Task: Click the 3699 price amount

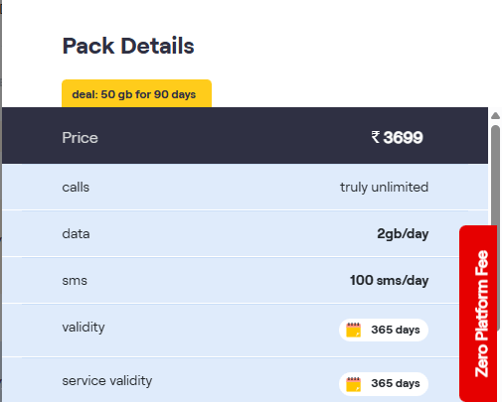Action: pyautogui.click(x=403, y=137)
